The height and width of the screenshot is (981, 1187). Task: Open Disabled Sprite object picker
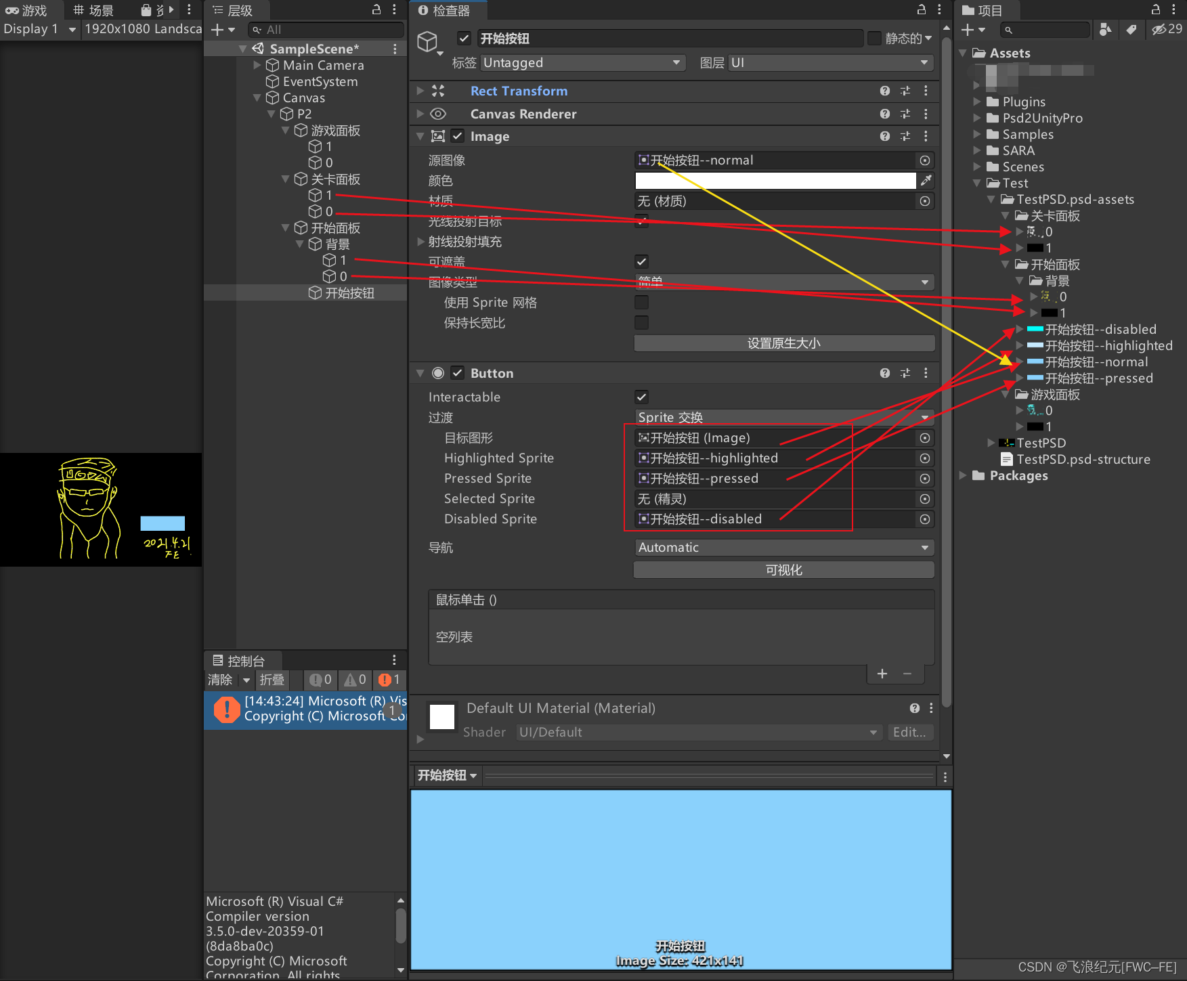click(924, 519)
